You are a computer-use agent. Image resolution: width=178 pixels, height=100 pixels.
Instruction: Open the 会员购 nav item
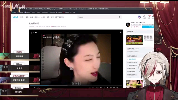[x=43, y=17]
